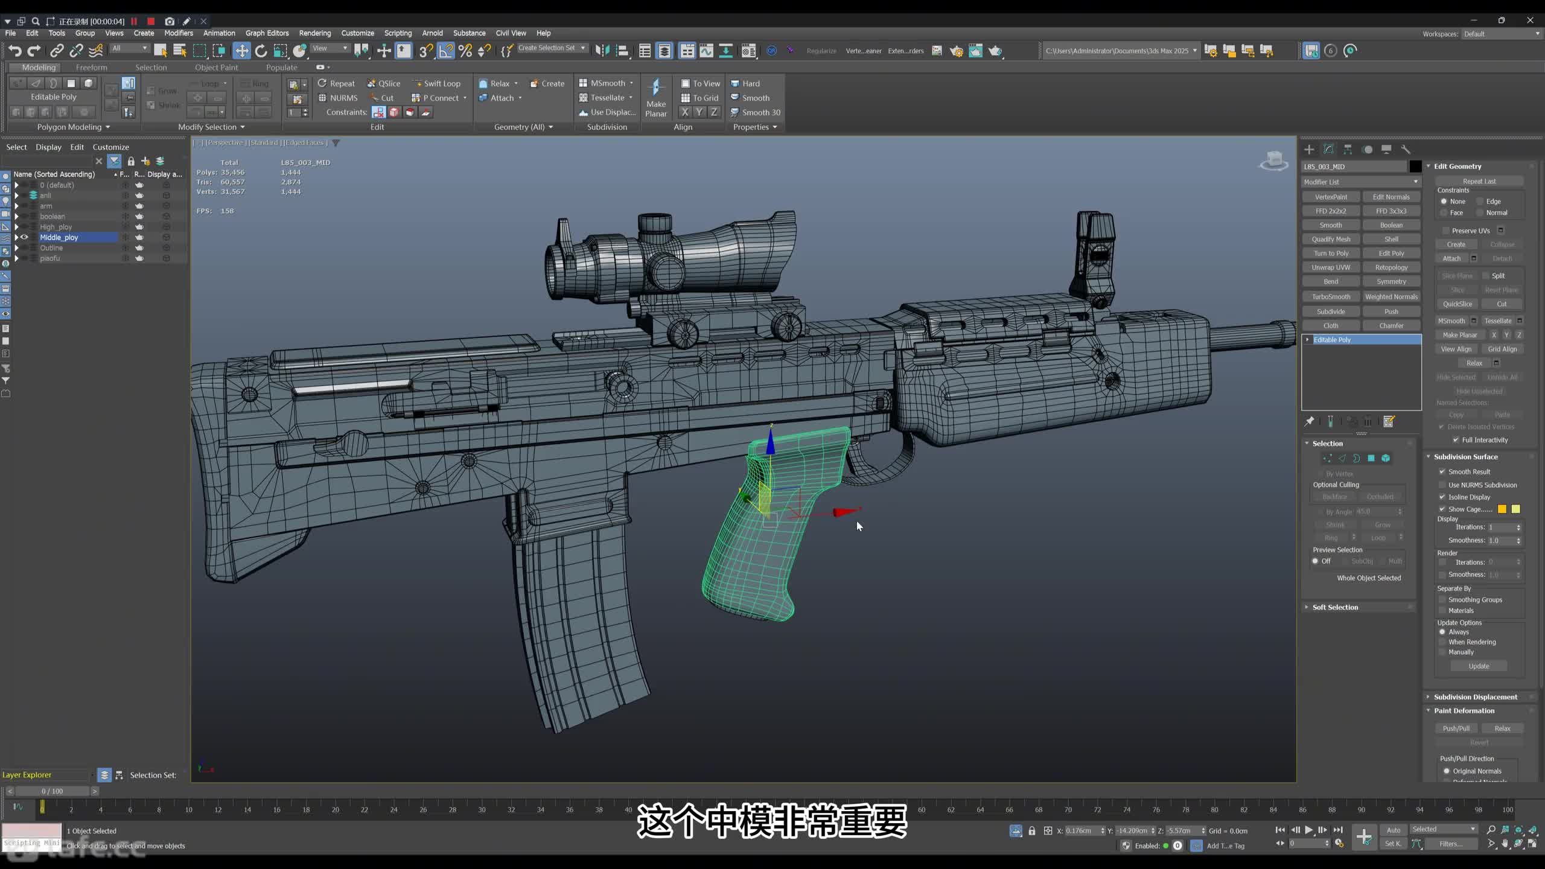The height and width of the screenshot is (869, 1545).
Task: Click the Select Object arrow tool
Action: [x=161, y=51]
